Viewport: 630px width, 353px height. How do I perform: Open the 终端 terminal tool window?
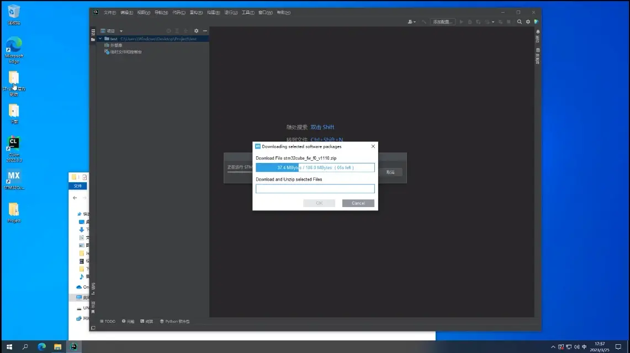point(147,321)
